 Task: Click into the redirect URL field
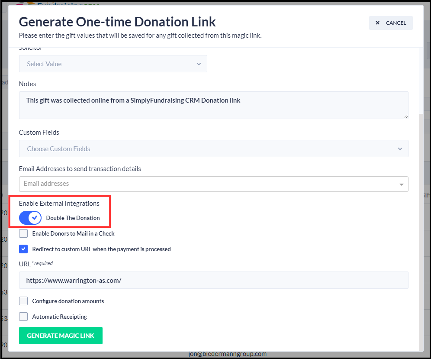pyautogui.click(x=213, y=281)
